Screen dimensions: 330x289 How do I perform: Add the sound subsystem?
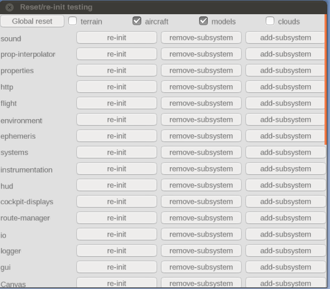(x=285, y=38)
